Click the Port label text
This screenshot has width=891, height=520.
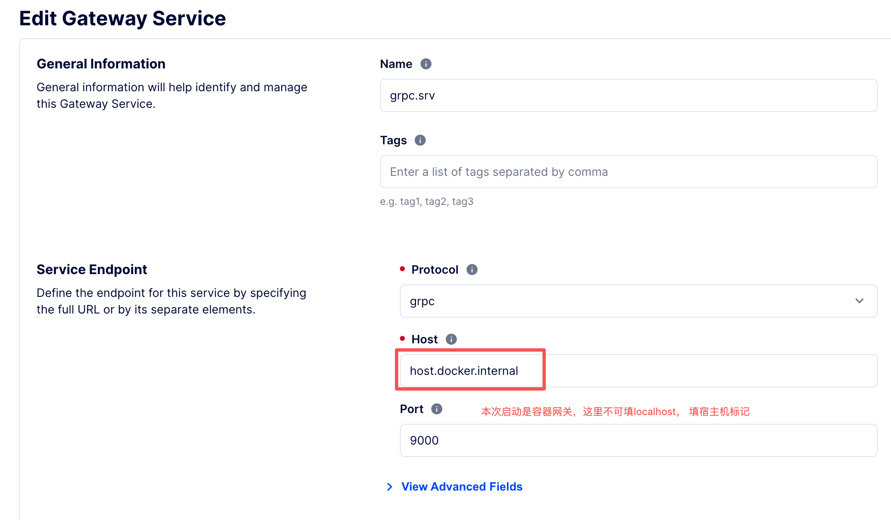pyautogui.click(x=411, y=409)
